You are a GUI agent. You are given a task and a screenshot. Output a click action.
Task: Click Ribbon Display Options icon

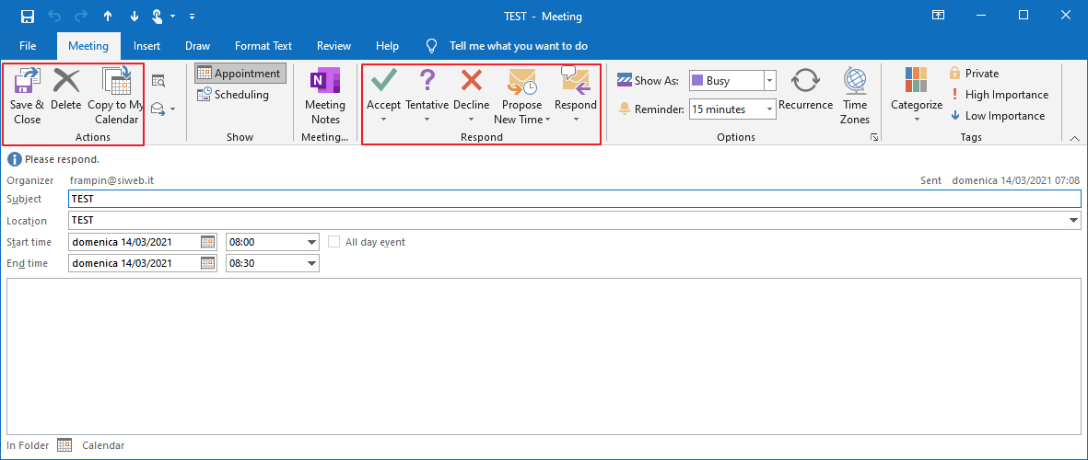point(938,16)
